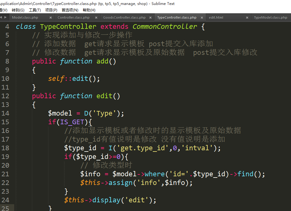This screenshot has width=291, height=211.
Task: Open the 工具(T) menu
Action: pyautogui.click(x=35, y=10)
